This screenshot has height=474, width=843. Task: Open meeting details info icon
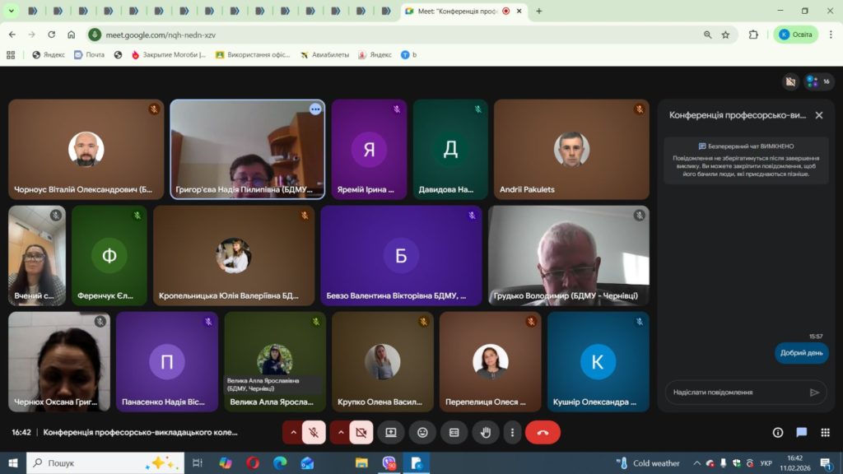777,432
